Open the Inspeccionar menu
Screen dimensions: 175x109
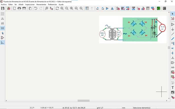[30, 4]
